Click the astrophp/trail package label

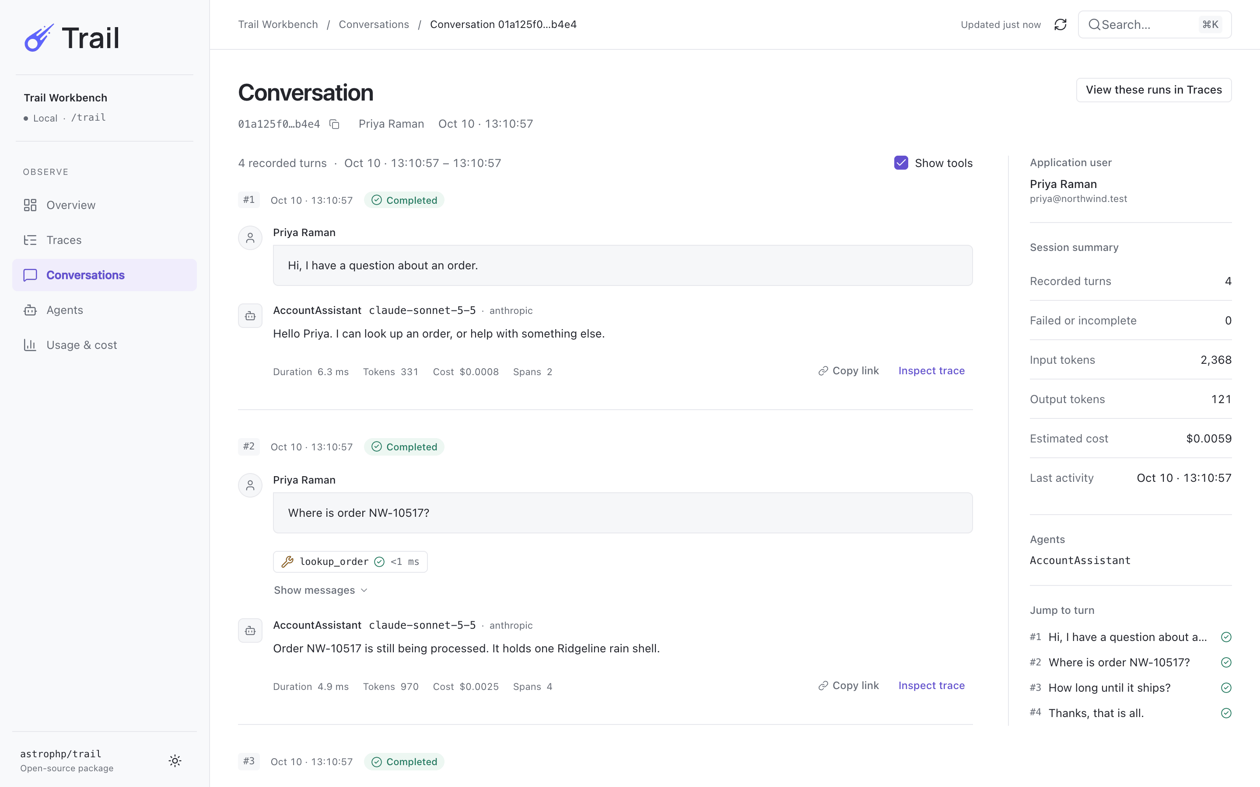[x=61, y=754]
